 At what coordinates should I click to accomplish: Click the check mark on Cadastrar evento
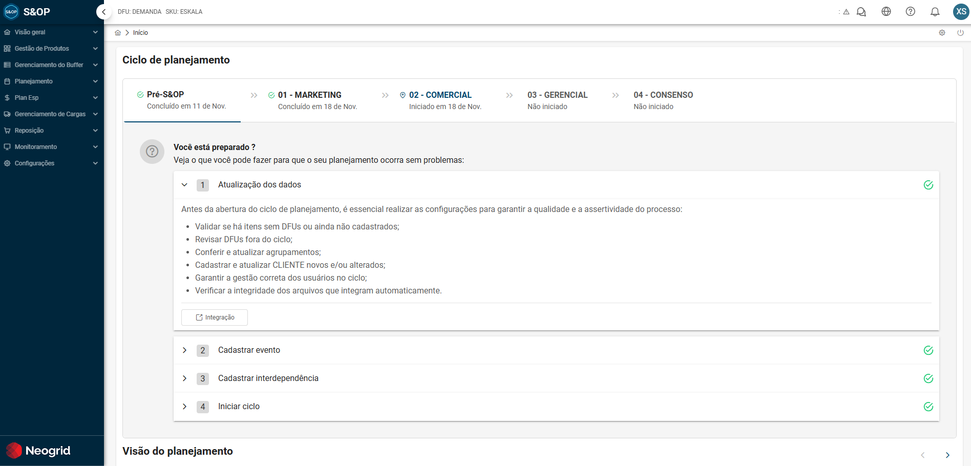coord(928,350)
